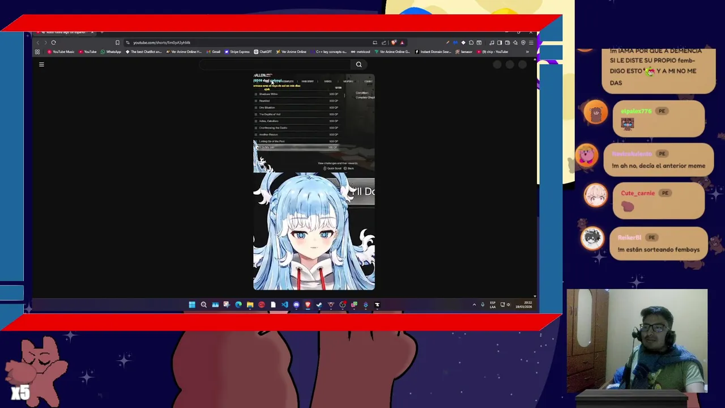Viewport: 725px width, 408px height.
Task: Click the browser forward arrow
Action: (45, 42)
